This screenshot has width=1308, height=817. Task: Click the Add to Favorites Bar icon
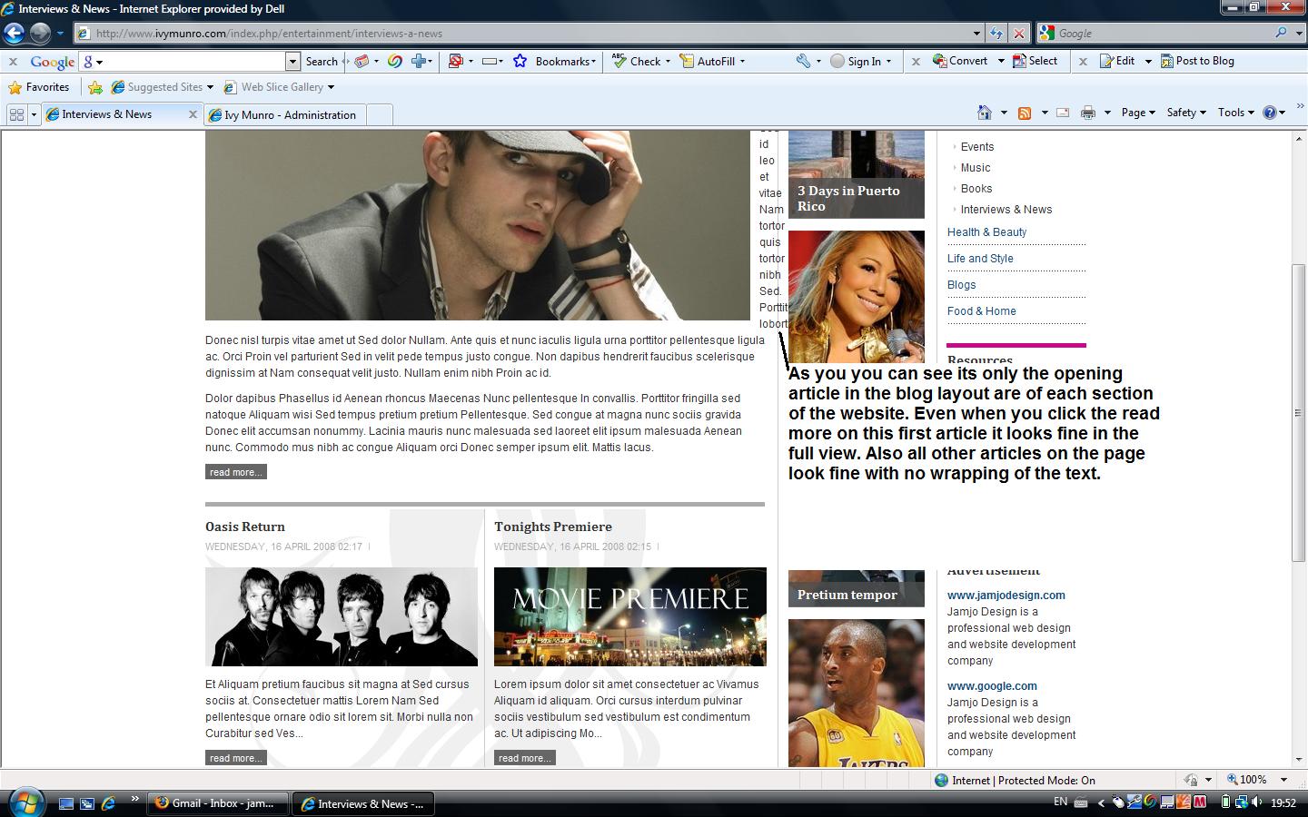point(96,87)
